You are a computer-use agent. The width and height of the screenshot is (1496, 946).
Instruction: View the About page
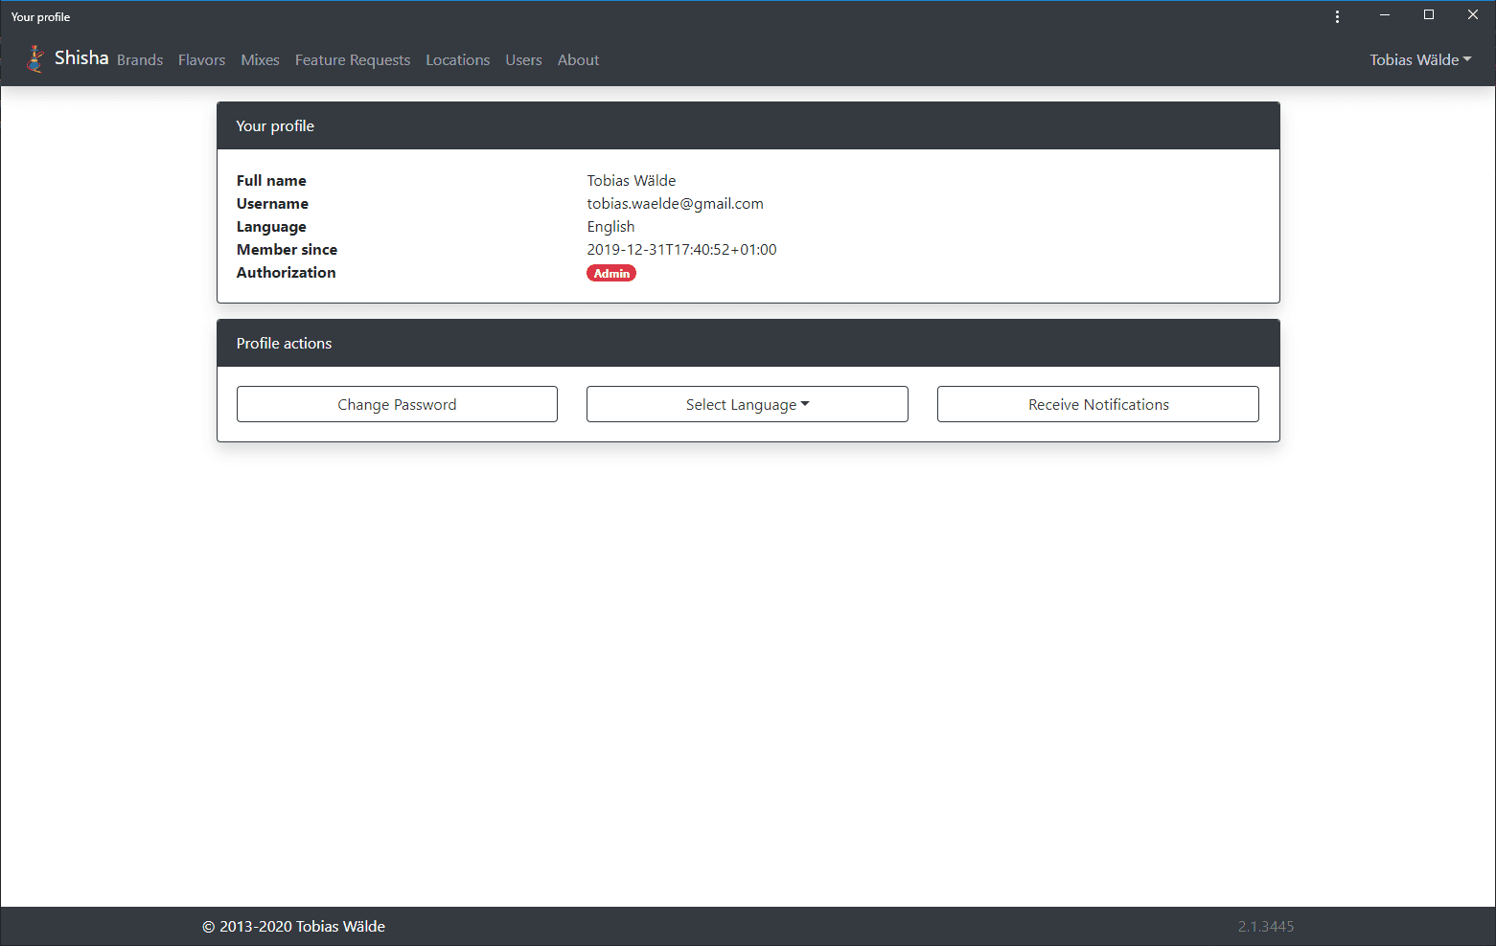(x=578, y=60)
